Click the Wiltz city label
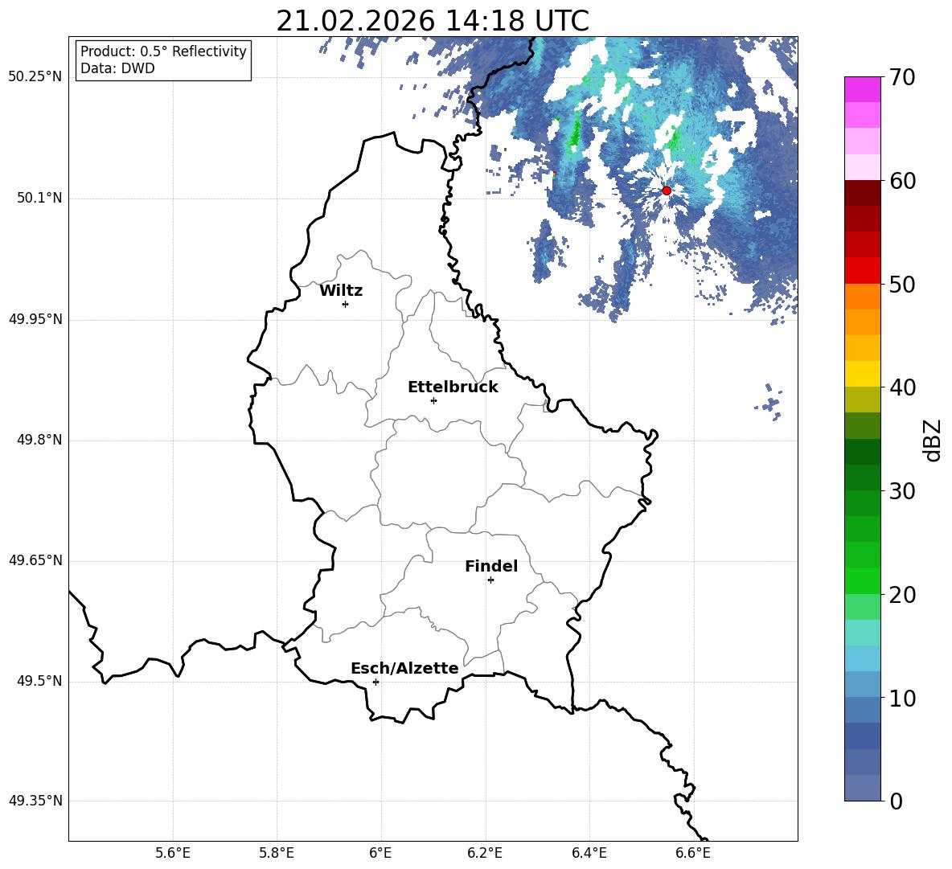This screenshot has height=869, width=952. coord(341,291)
